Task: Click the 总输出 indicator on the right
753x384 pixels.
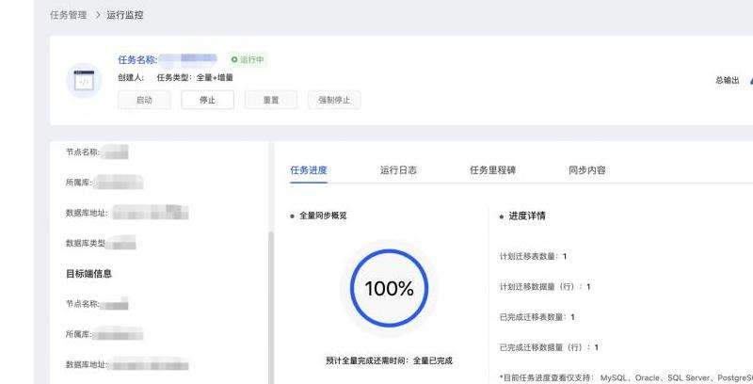Action: point(728,80)
